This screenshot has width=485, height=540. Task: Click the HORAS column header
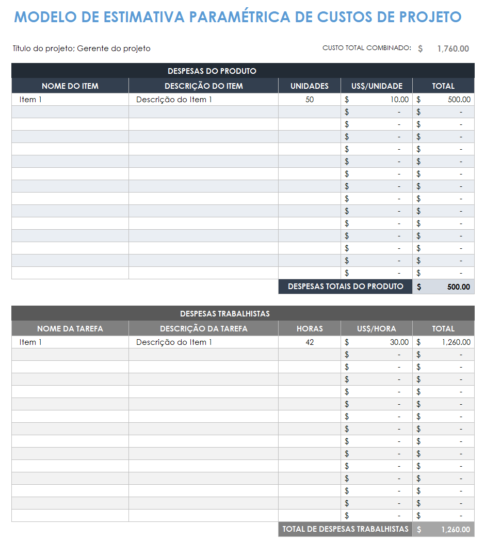(310, 328)
